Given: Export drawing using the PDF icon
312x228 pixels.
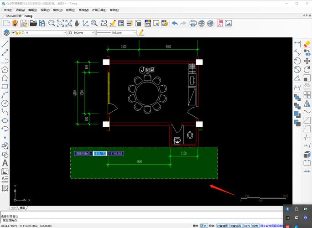Looking at the screenshot, I should 219,23.
